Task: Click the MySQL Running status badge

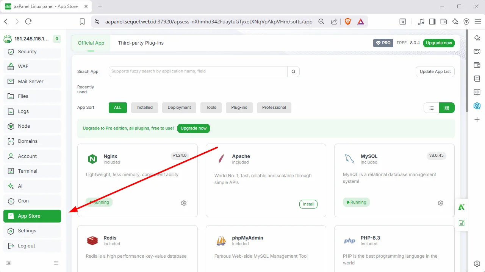Action: click(356, 202)
